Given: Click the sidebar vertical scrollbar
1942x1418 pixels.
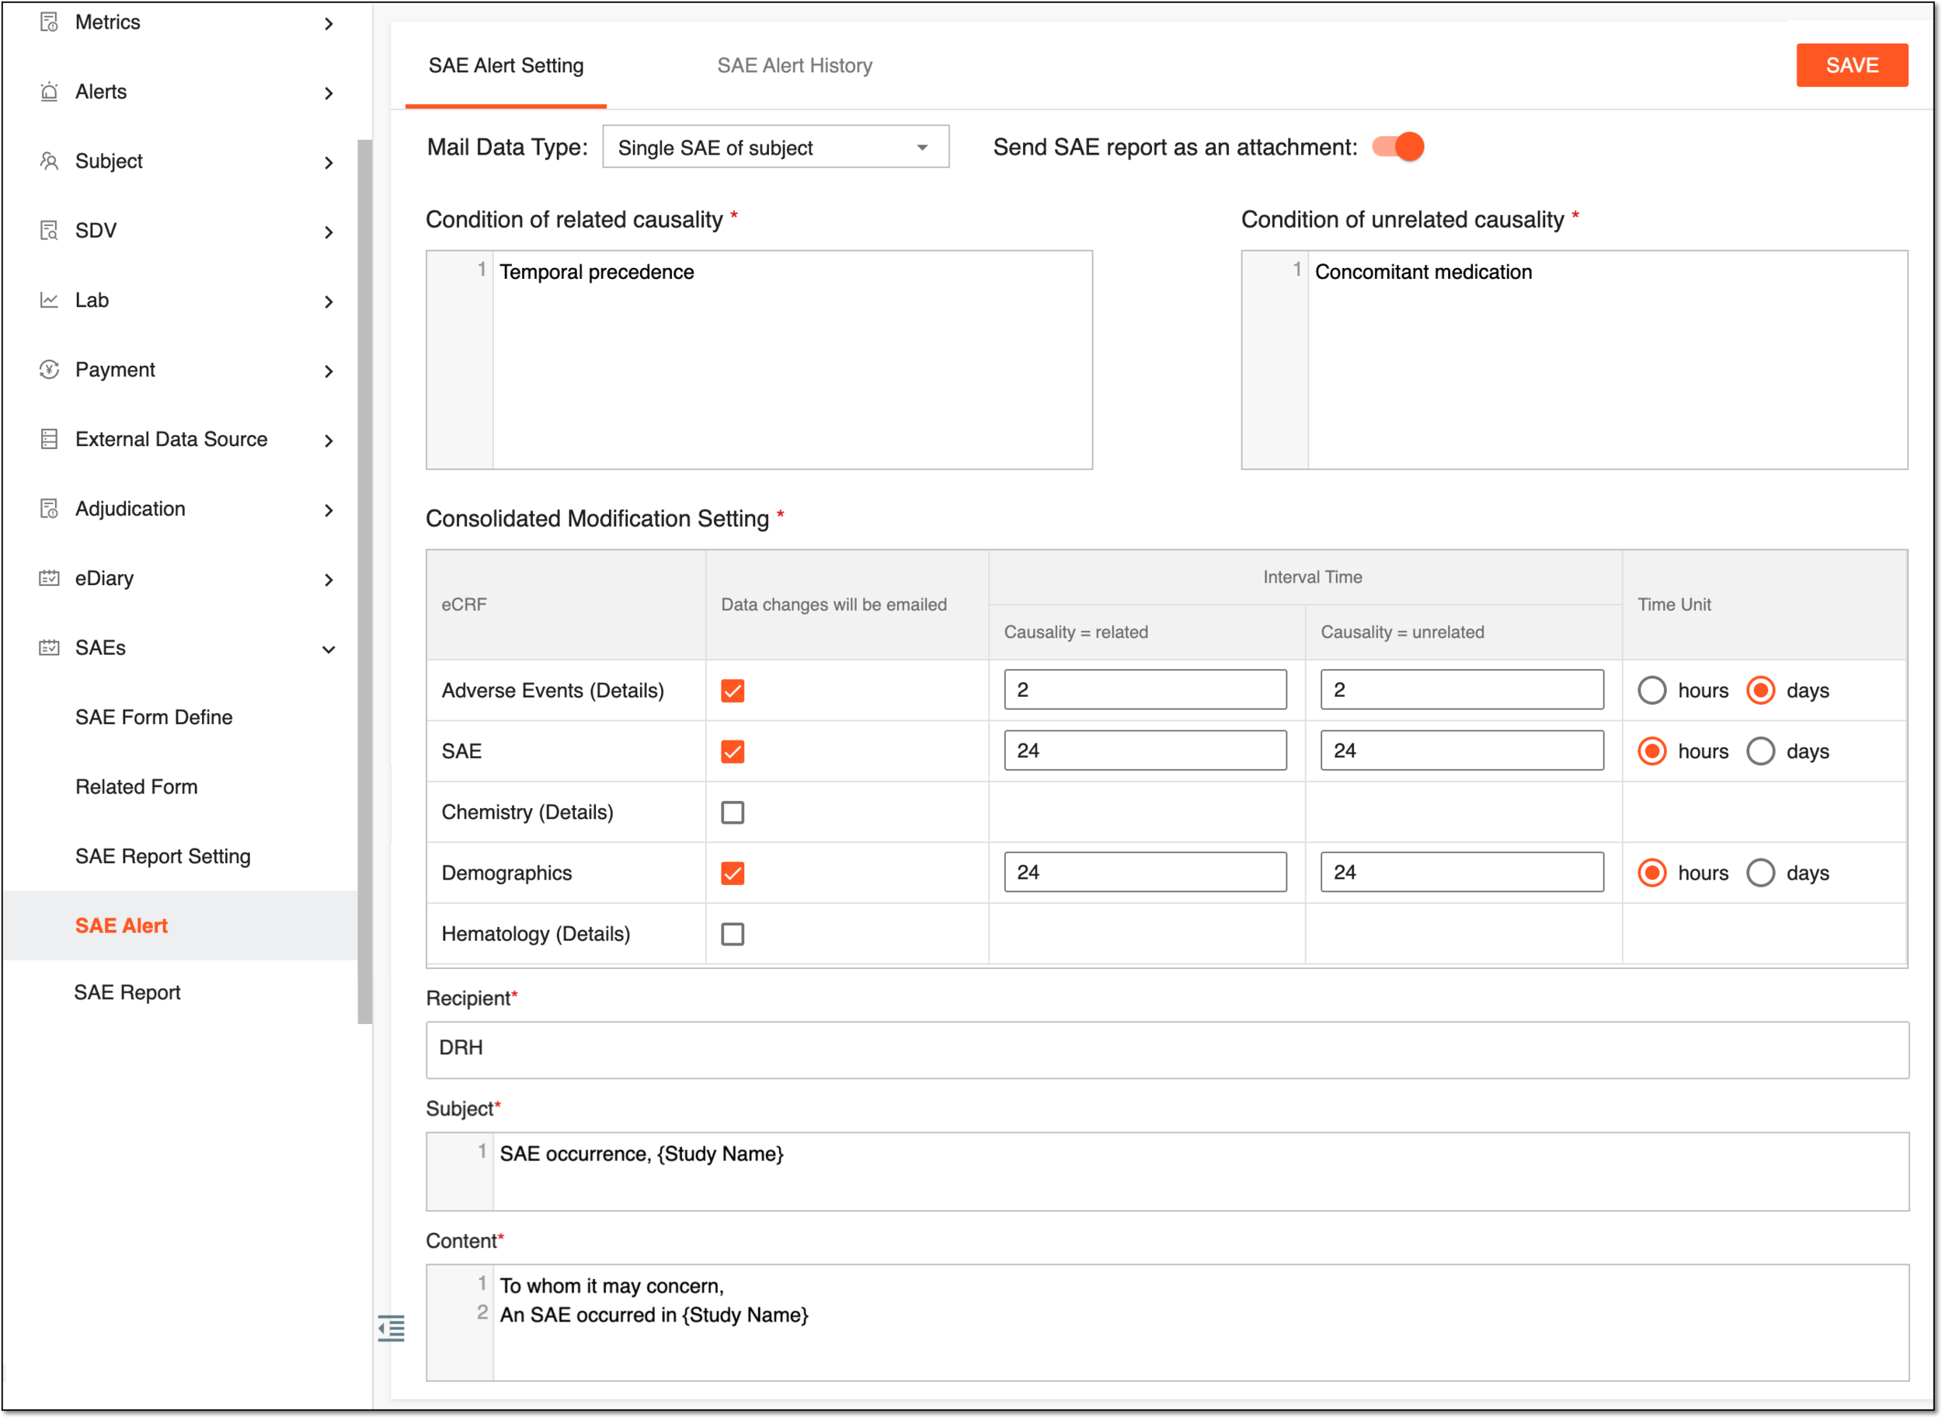Looking at the screenshot, I should tap(365, 582).
